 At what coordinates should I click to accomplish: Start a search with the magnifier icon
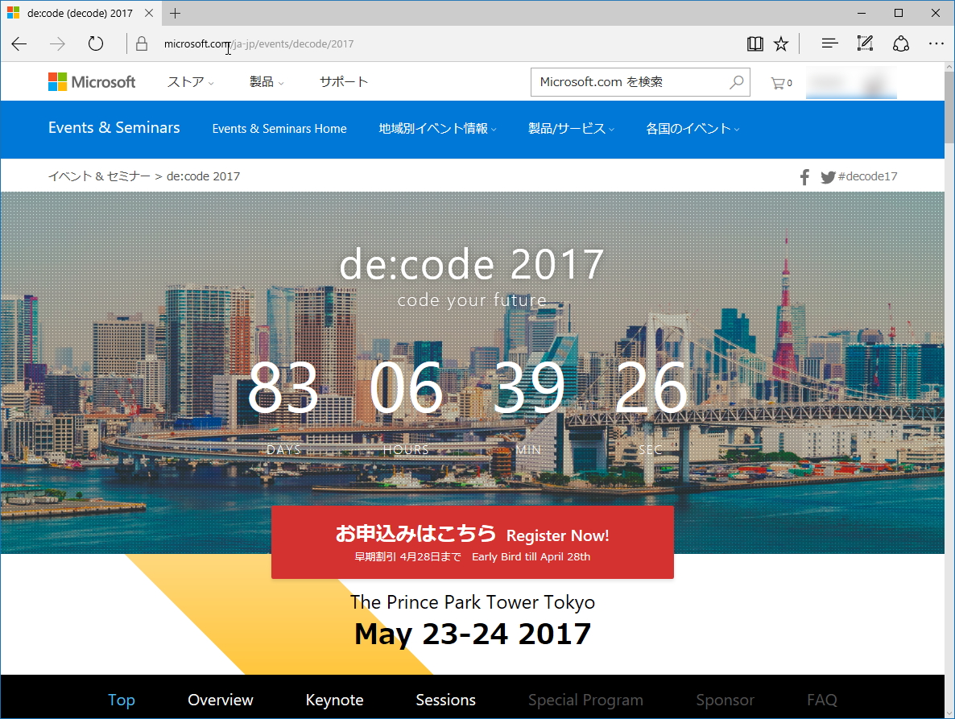736,82
